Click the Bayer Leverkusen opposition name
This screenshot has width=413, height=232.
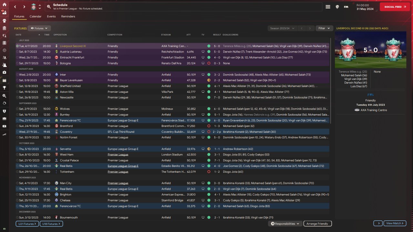pos(71,80)
